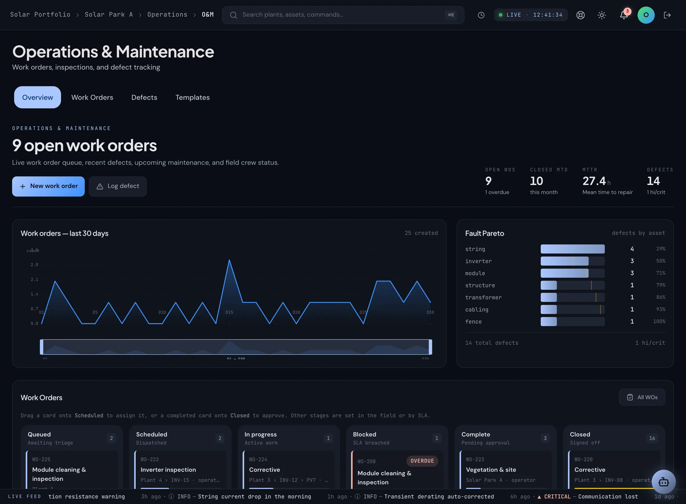Click the In progress column header

coord(288,438)
